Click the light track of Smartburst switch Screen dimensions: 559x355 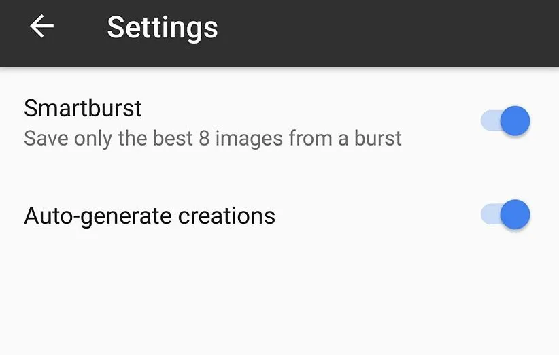pyautogui.click(x=489, y=122)
